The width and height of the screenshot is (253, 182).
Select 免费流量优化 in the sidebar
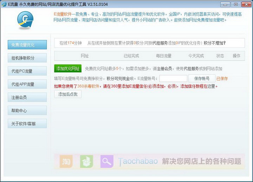27,45
